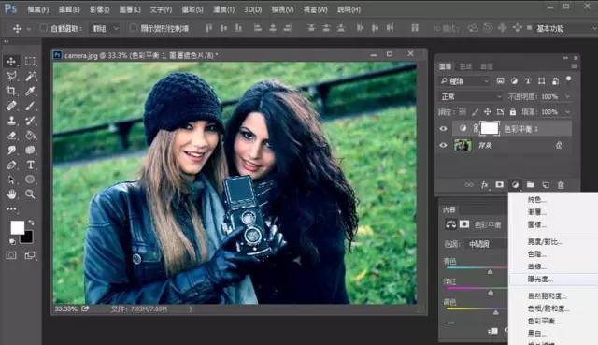Click the 背景 layer thumbnail
598x345 pixels.
(463, 145)
